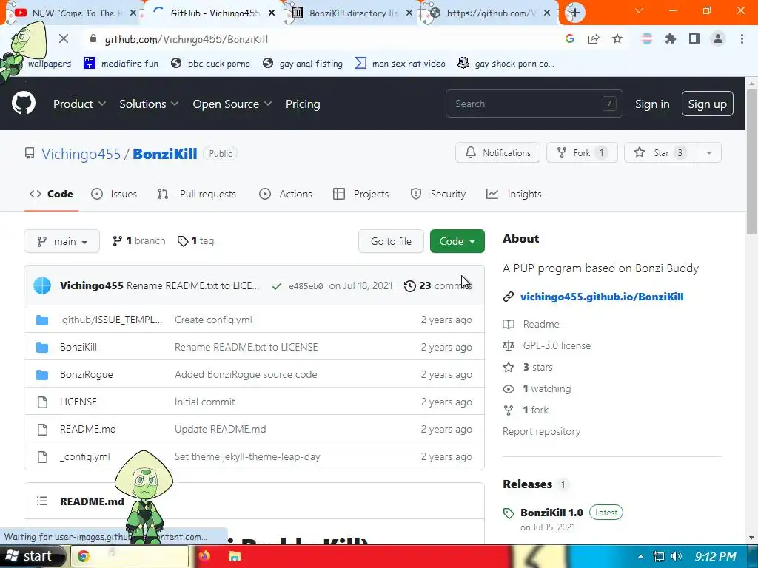This screenshot has height=568, width=758.
Task: Fork the repository with Fork button
Action: [x=582, y=152]
